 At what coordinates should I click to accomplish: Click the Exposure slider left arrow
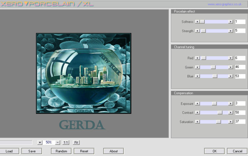(x=197, y=103)
